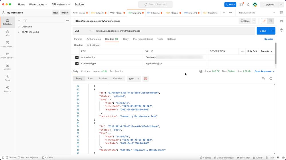Screen dimensions: 286x160
Task: Search within the response body
Action: tap(271, 79)
